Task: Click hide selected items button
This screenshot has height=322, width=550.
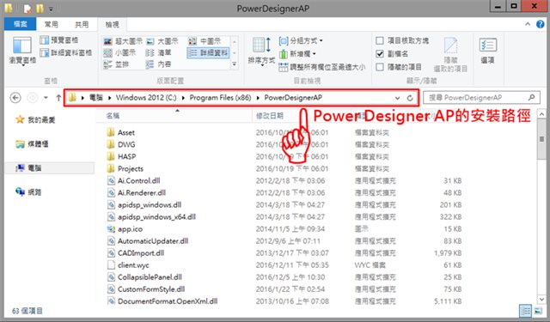Action: 450,54
